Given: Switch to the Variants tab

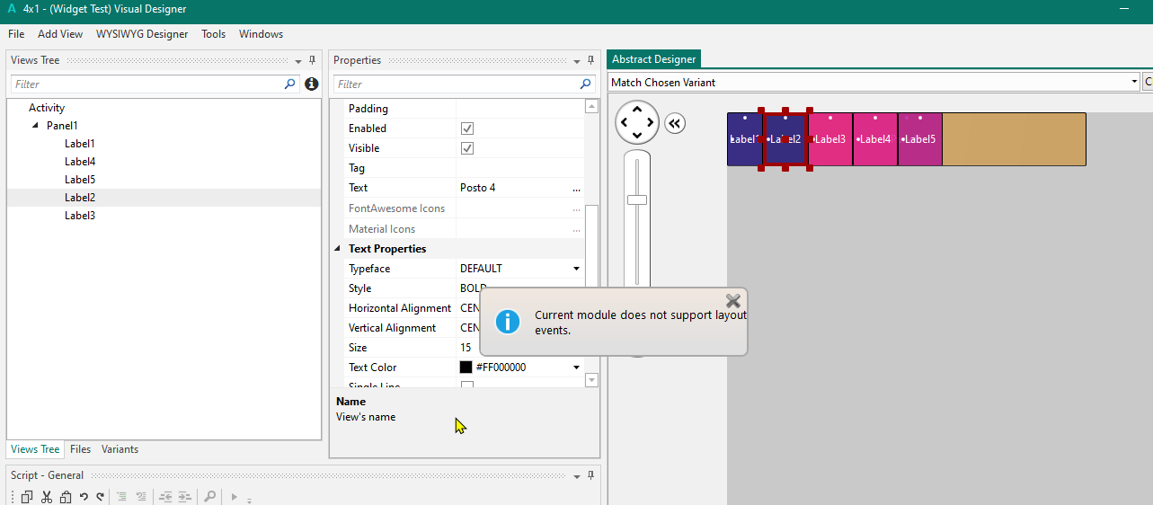Looking at the screenshot, I should (120, 449).
